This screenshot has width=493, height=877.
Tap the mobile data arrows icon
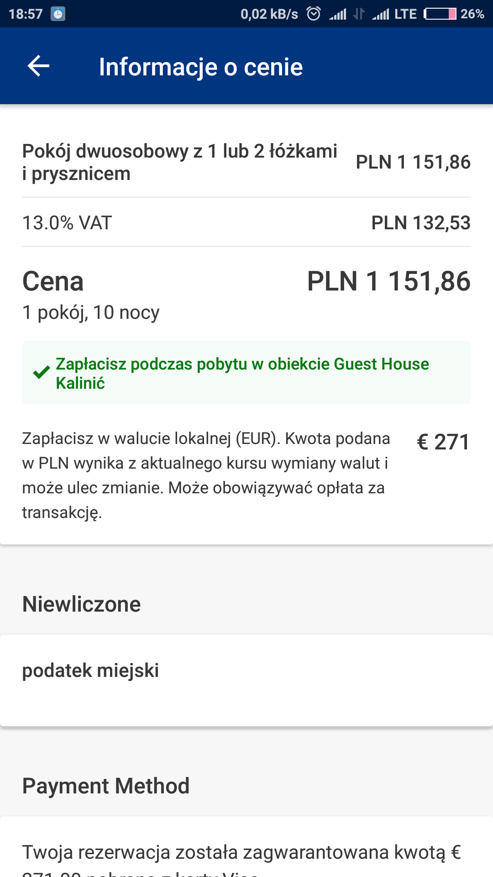point(359,14)
